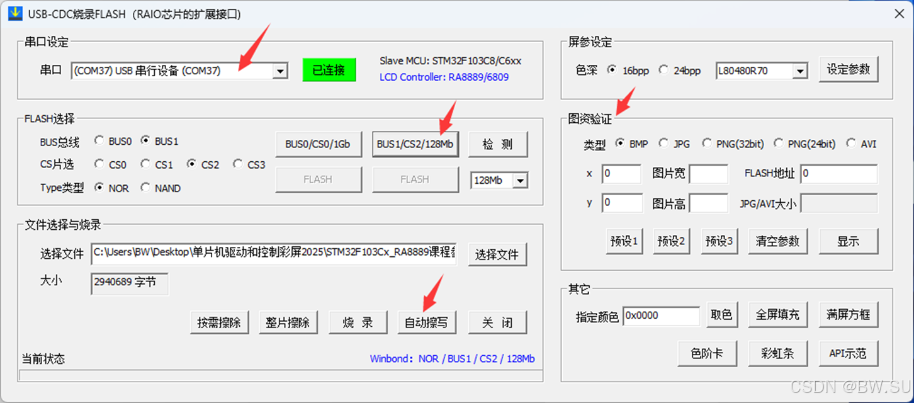Click the 检测 flash detect button
Screen dimensions: 914x403
coord(498,144)
